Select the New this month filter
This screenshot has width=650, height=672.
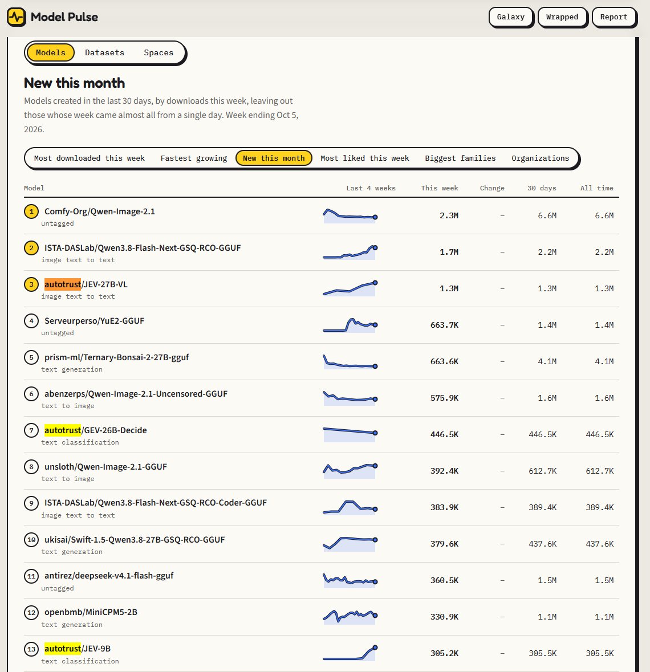point(274,158)
